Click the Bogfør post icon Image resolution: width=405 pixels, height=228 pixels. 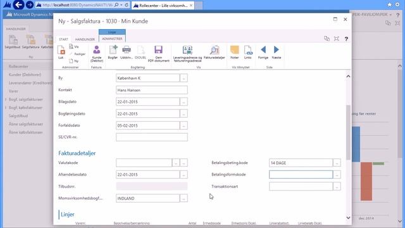[x=113, y=52]
